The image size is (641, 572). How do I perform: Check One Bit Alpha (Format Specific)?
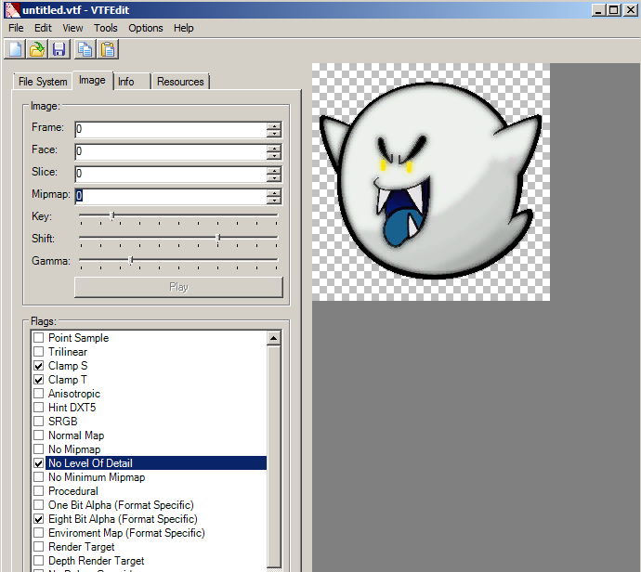[38, 505]
